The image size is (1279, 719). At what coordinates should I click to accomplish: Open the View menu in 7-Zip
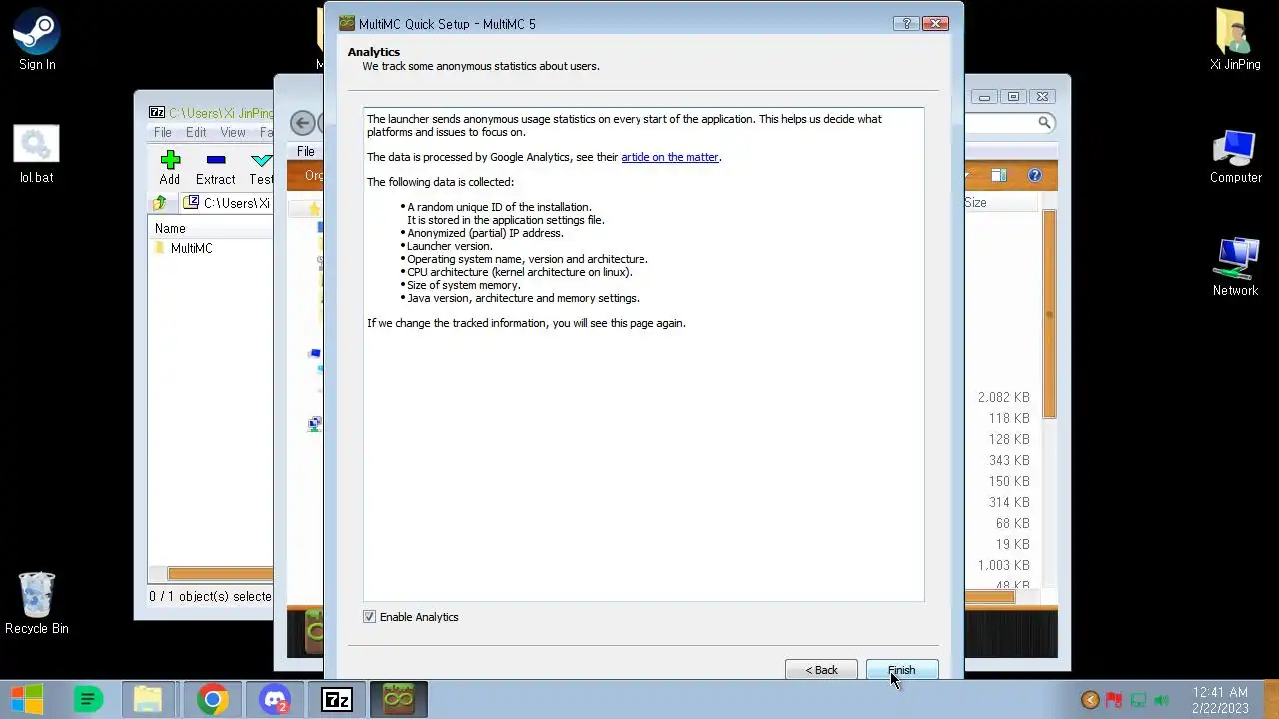point(233,132)
